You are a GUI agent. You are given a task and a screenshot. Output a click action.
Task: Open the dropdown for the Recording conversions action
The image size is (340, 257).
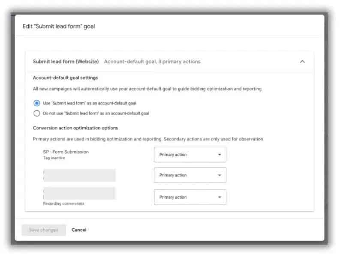point(190,197)
